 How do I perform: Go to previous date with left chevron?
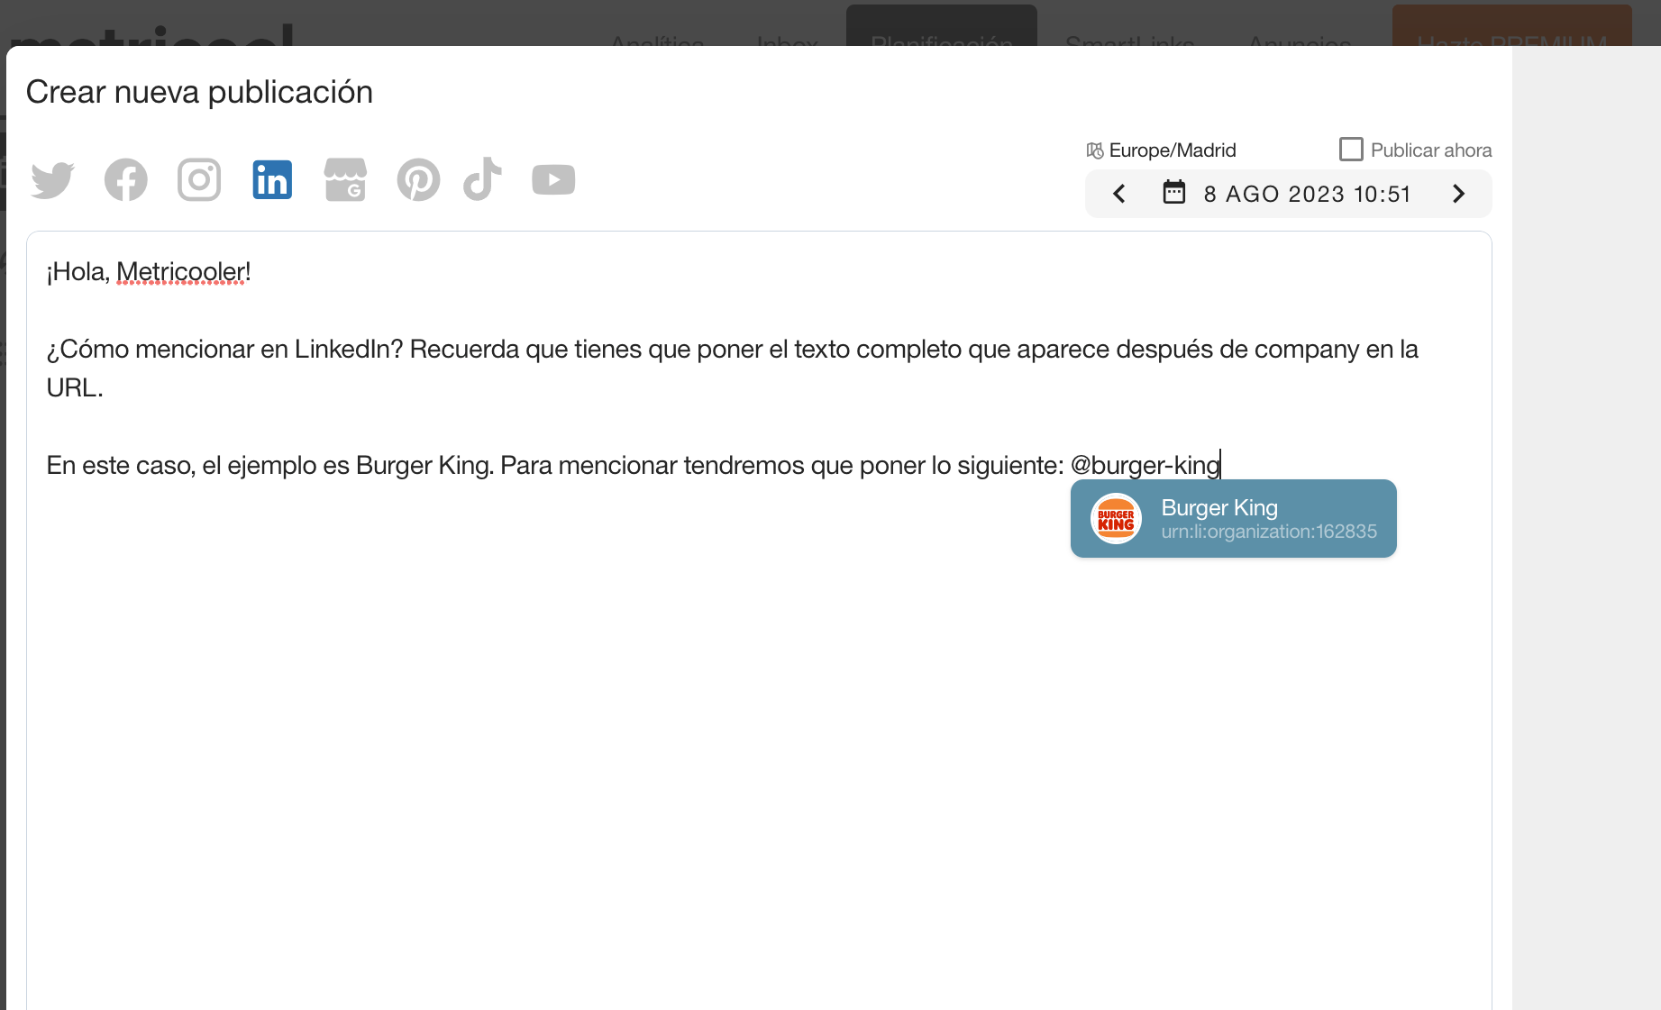(1118, 194)
